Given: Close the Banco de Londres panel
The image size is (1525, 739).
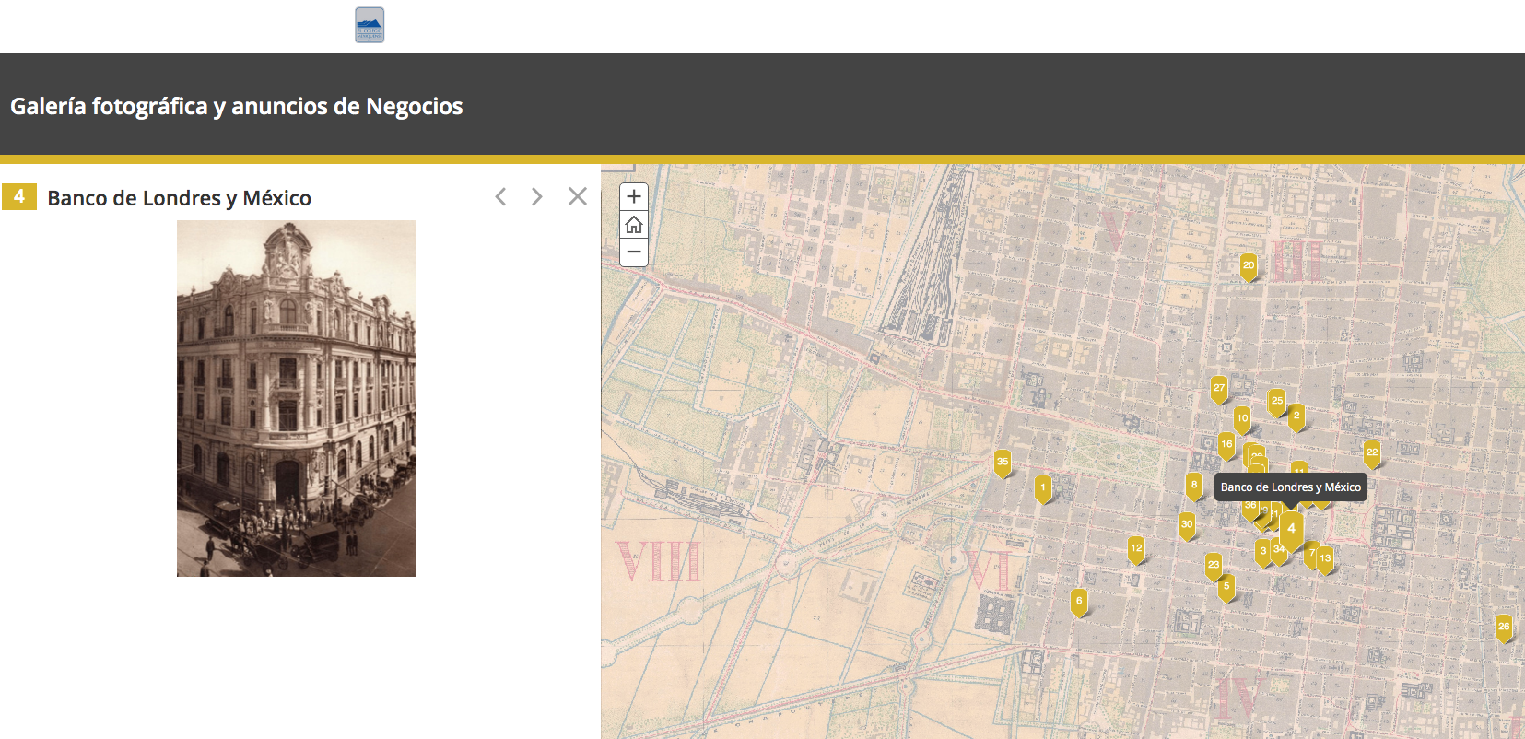Looking at the screenshot, I should pyautogui.click(x=578, y=196).
